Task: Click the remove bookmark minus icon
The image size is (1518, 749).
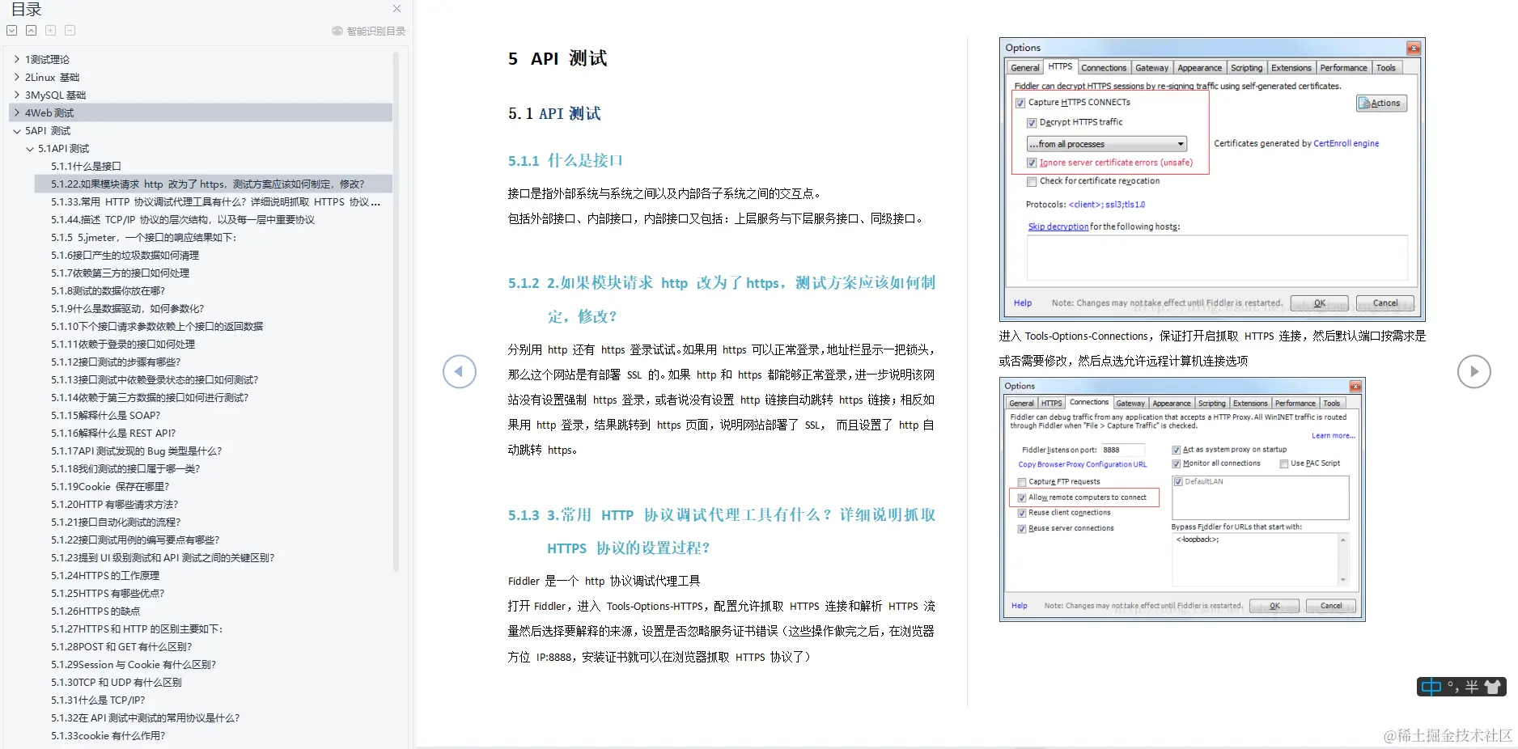Action: tap(70, 31)
